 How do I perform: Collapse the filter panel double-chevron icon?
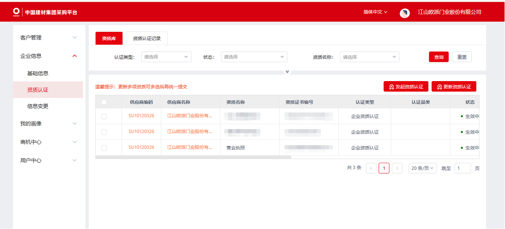tap(287, 72)
